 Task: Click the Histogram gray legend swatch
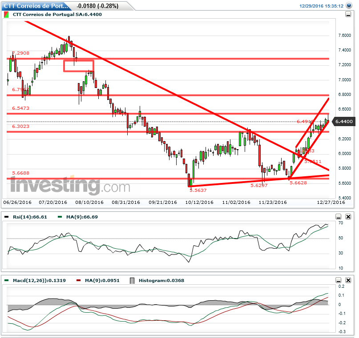coord(132,281)
